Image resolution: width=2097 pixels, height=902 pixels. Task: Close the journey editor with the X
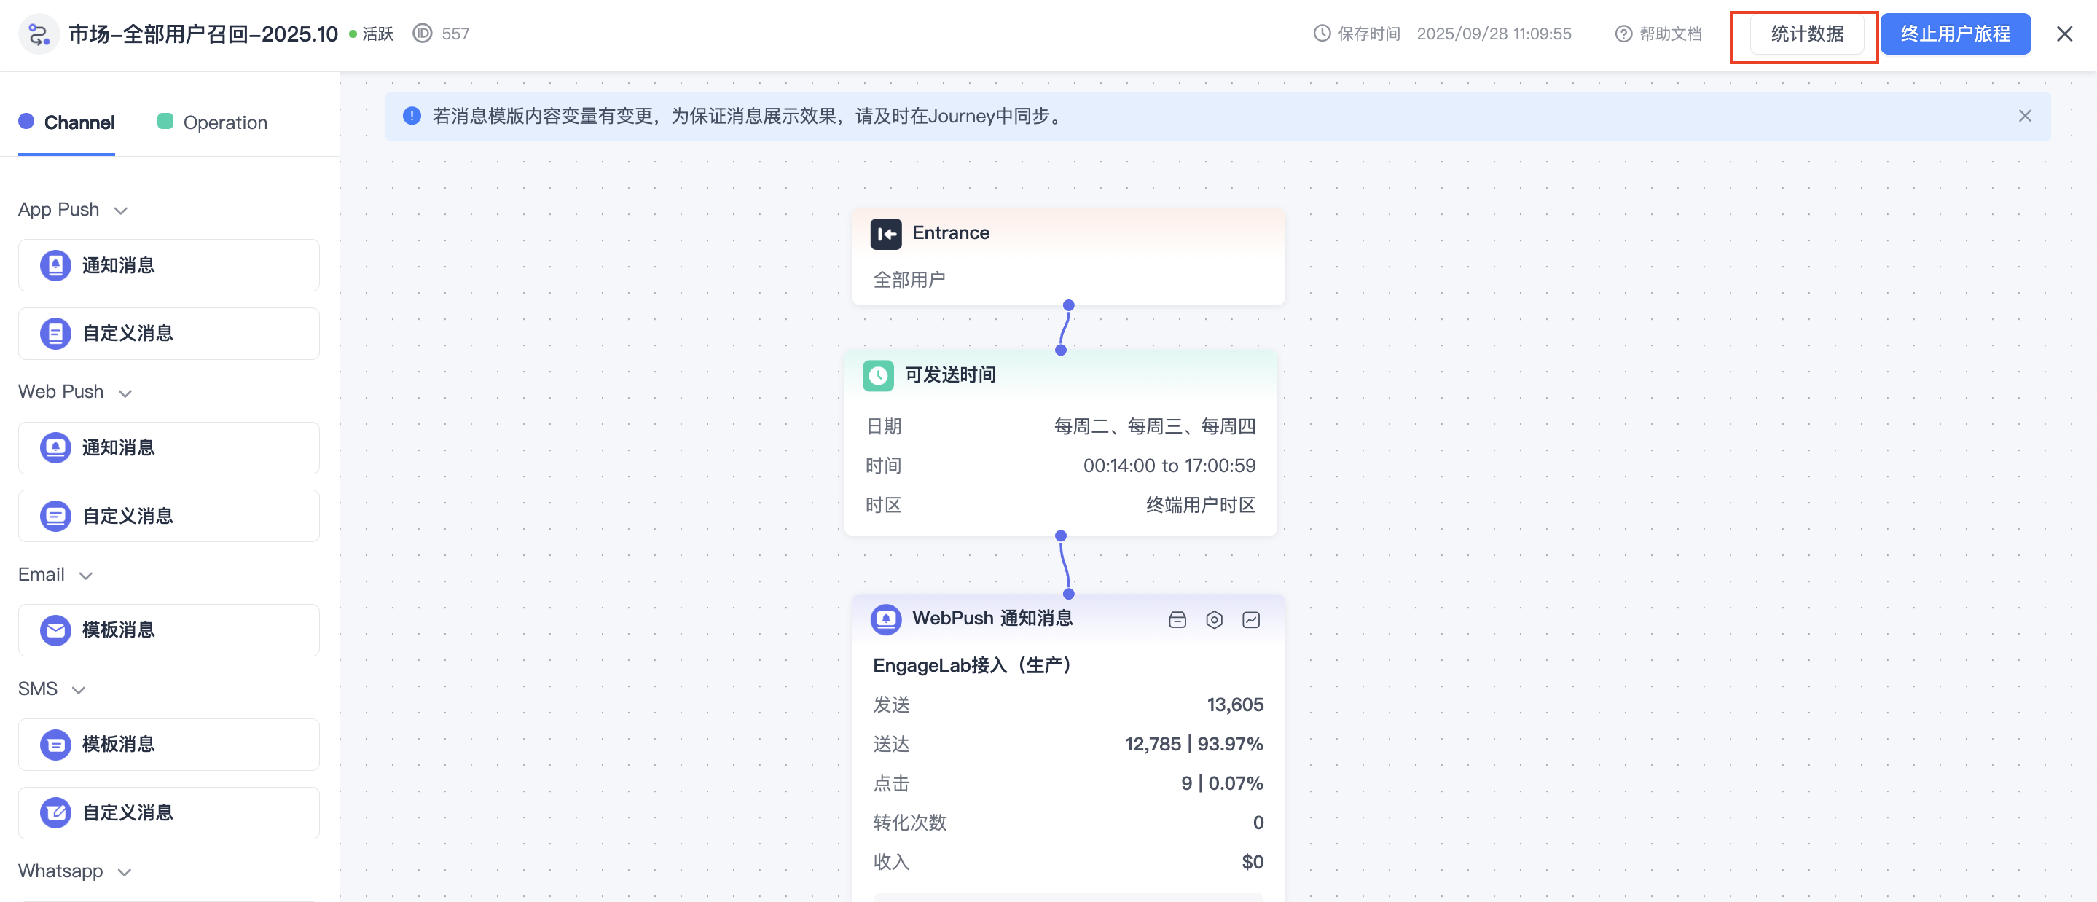[2063, 34]
